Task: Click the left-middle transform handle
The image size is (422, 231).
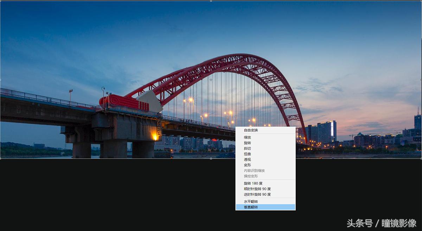Action: [x=1, y=80]
